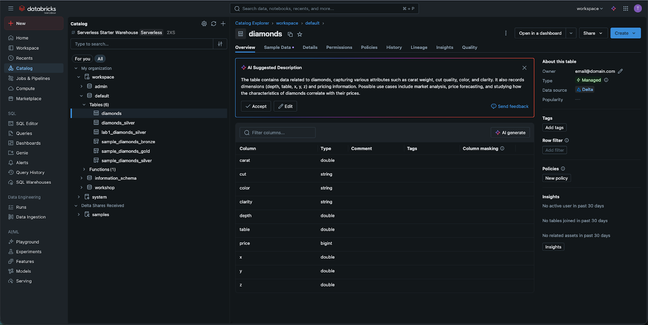Select the All catalog filter
Screen dimensions: 648x325
100,59
